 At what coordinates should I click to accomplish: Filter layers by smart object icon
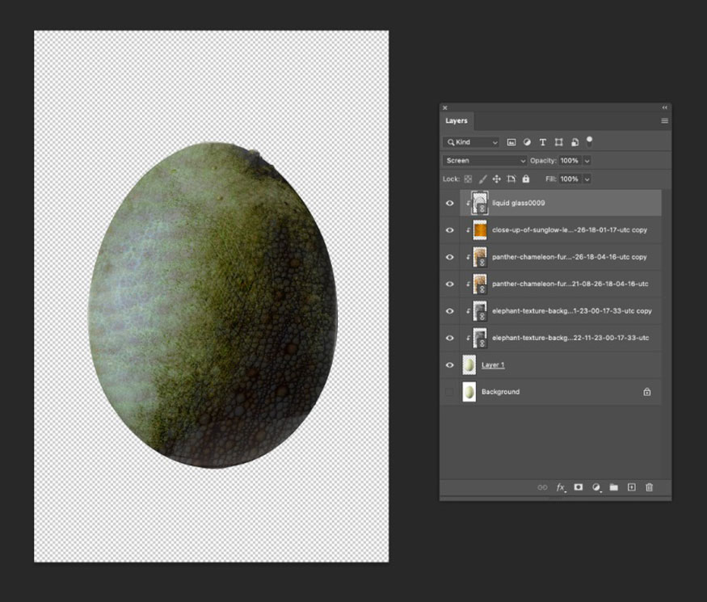click(x=574, y=142)
